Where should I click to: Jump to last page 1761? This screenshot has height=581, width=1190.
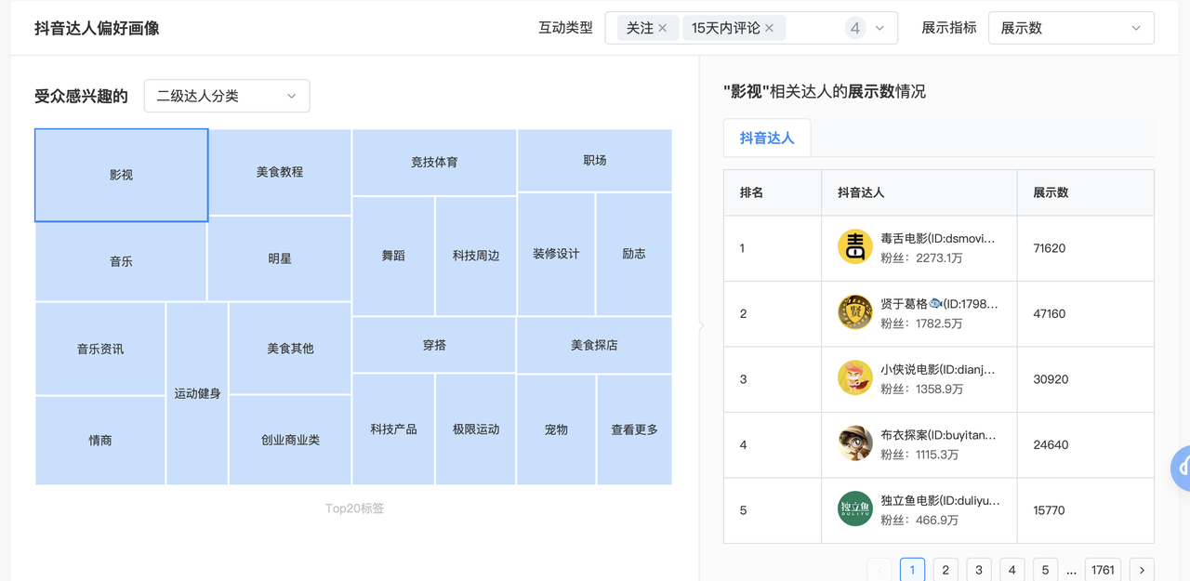pos(1103,570)
